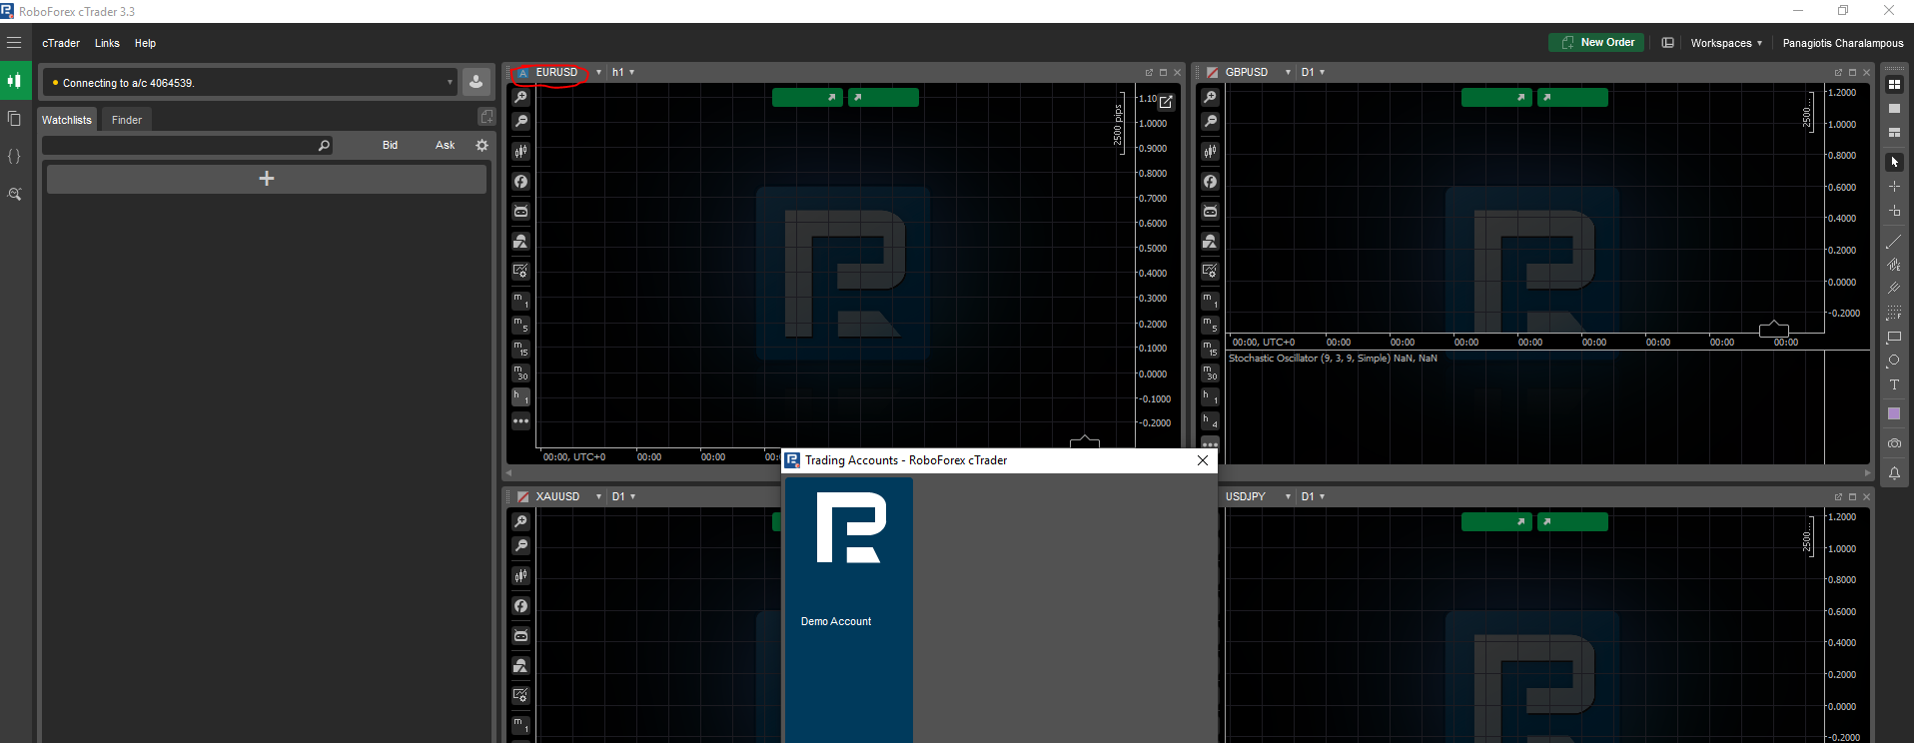
Task: Take a chart screenshot with camera icon
Action: tap(1894, 443)
